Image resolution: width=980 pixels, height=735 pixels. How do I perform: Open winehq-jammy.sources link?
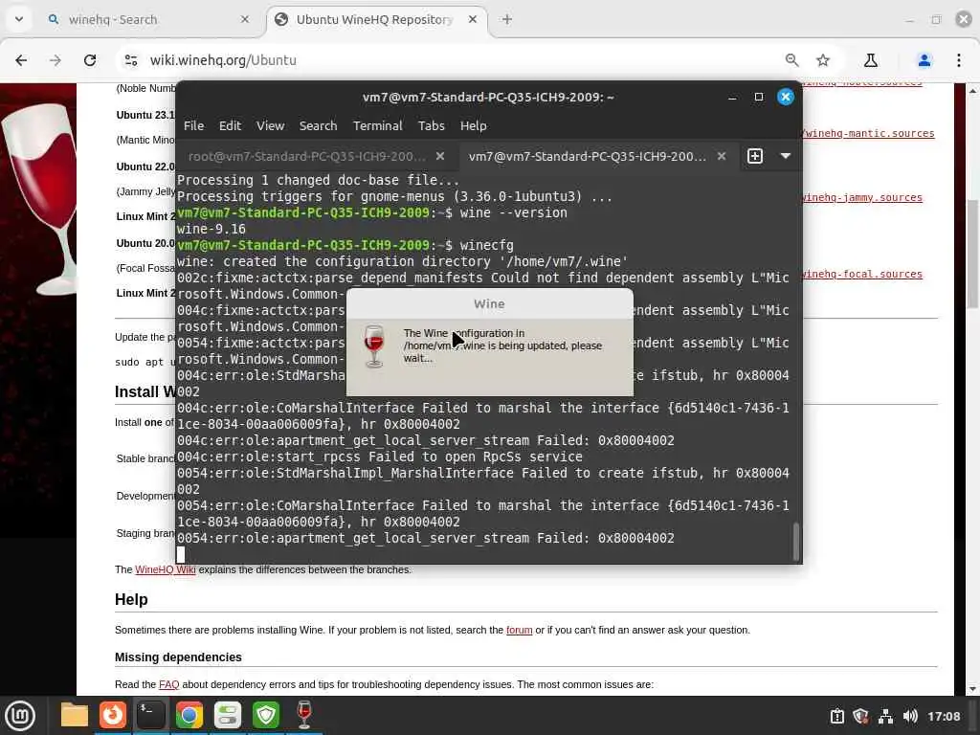coord(862,197)
